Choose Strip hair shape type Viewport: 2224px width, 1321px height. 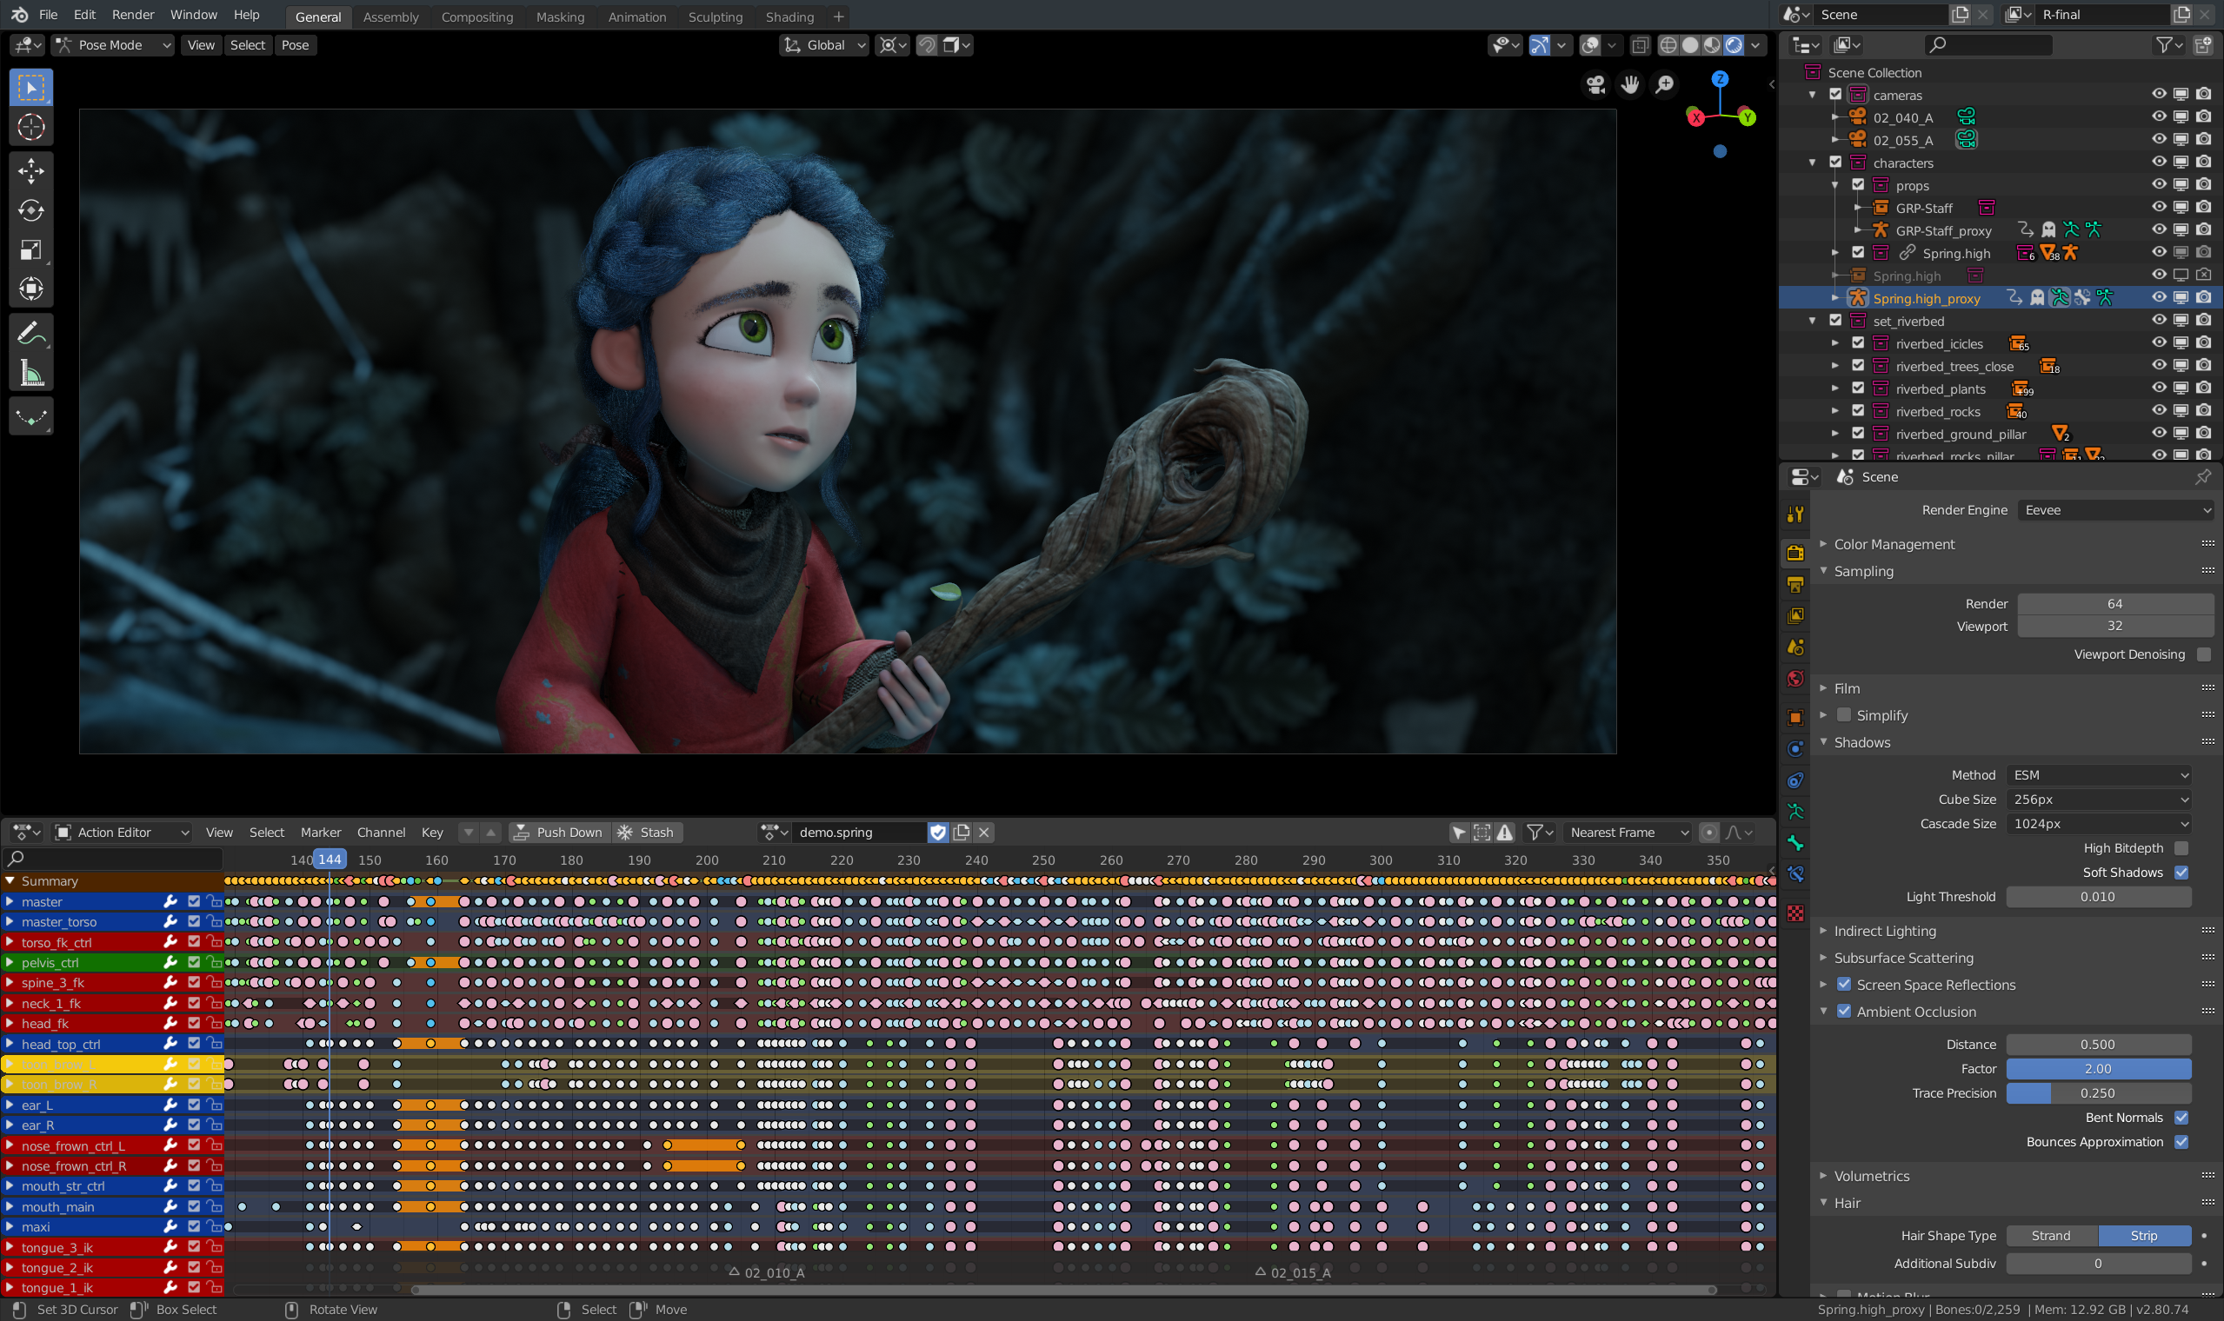coord(2144,1236)
